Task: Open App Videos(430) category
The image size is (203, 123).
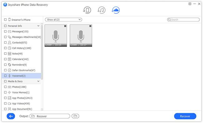Action: pos(21,103)
